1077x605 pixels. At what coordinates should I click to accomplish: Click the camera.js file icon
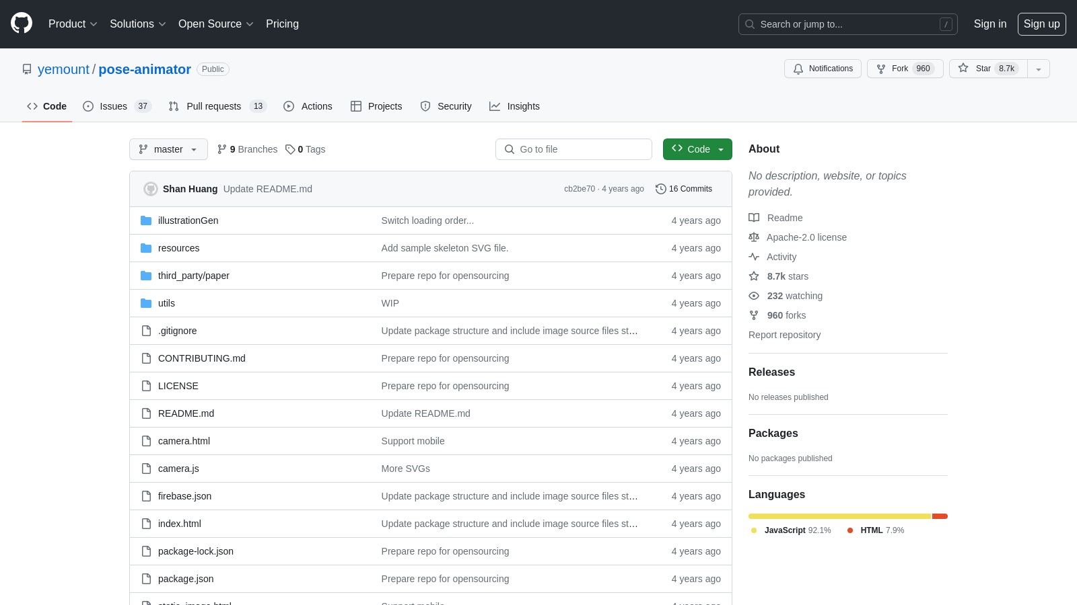point(146,469)
